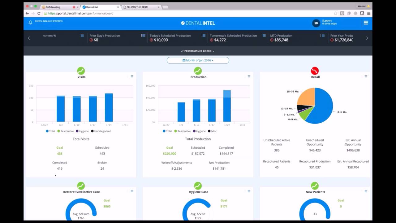Open a new browser tab
This screenshot has width=396, height=223.
165,7
